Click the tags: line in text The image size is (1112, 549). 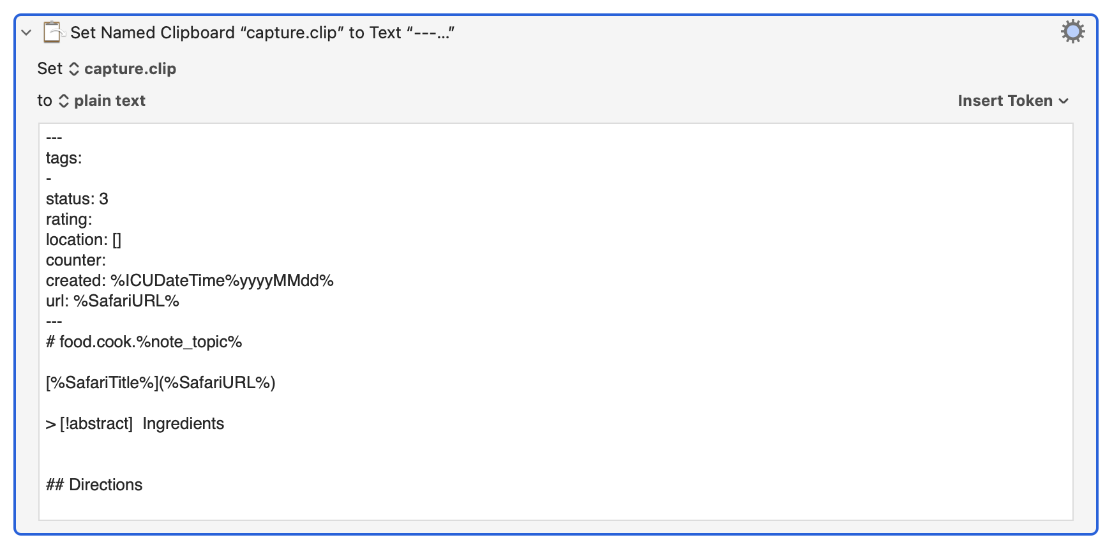click(x=64, y=158)
